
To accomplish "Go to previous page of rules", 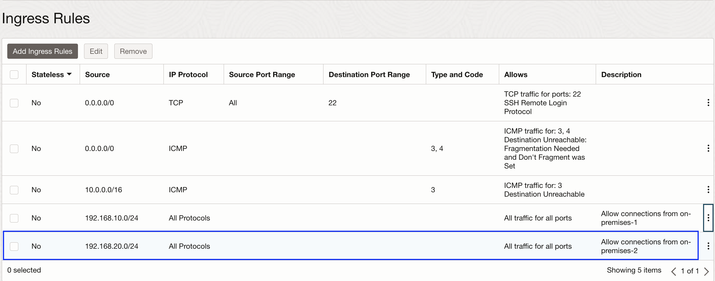I will pyautogui.click(x=673, y=271).
